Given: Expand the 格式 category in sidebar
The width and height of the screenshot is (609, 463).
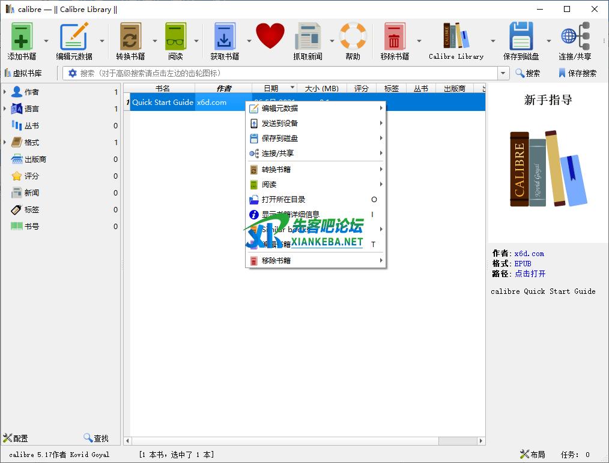Looking at the screenshot, I should [x=5, y=143].
